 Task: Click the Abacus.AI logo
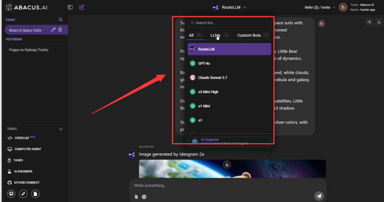click(x=27, y=7)
